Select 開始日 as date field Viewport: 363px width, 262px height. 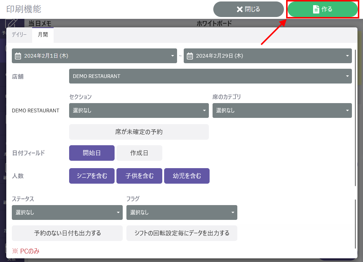[x=92, y=153]
